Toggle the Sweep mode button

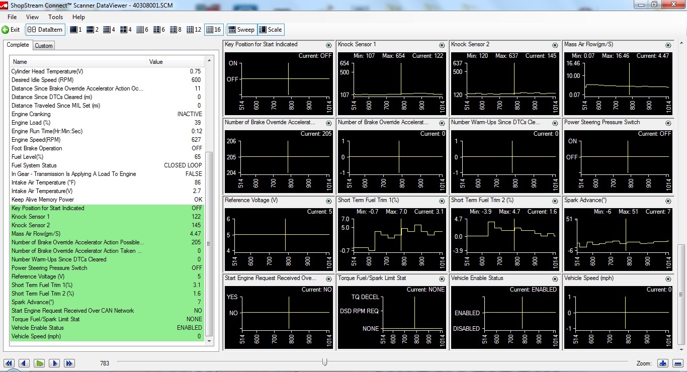[242, 30]
